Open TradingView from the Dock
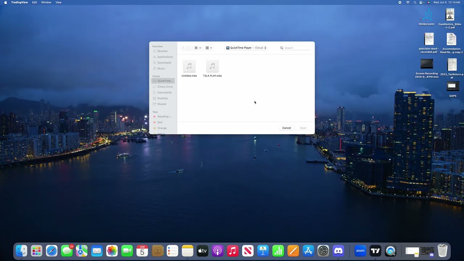Image resolution: width=464 pixels, height=261 pixels. [x=376, y=250]
